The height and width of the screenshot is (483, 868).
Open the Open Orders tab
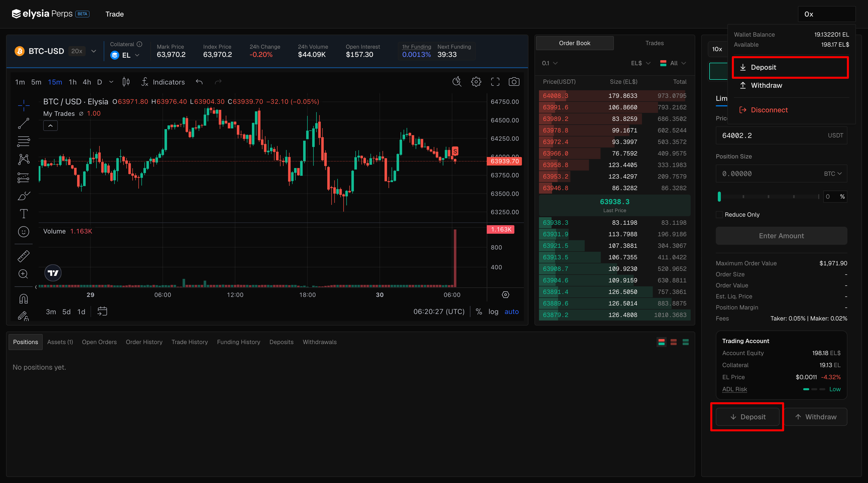click(99, 342)
